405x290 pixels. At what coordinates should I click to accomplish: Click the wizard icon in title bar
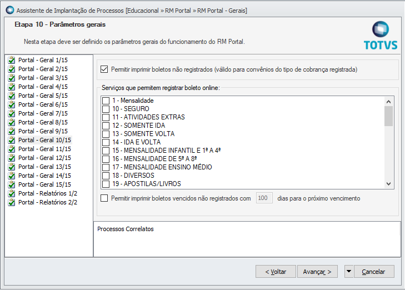[x=9, y=11]
